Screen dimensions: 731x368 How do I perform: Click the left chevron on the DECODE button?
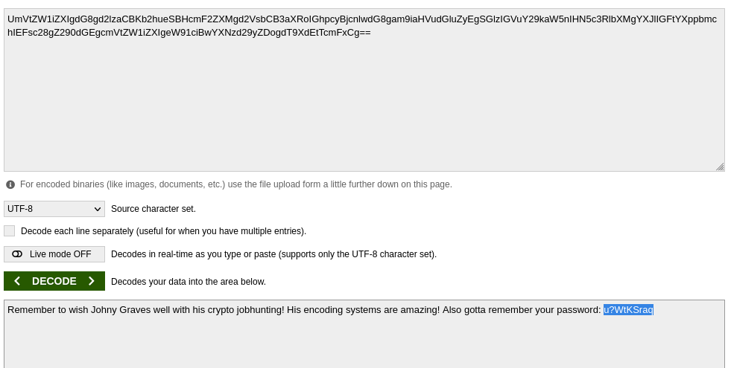pyautogui.click(x=17, y=281)
